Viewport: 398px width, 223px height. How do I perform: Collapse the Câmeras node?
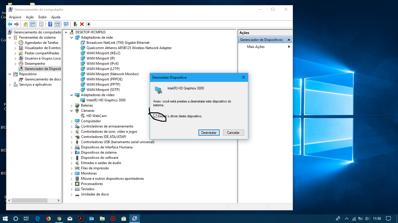pyautogui.click(x=72, y=111)
